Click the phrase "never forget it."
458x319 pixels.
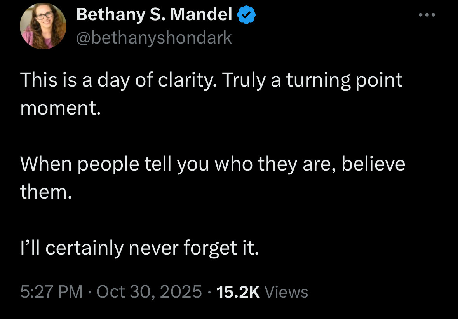click(x=193, y=248)
